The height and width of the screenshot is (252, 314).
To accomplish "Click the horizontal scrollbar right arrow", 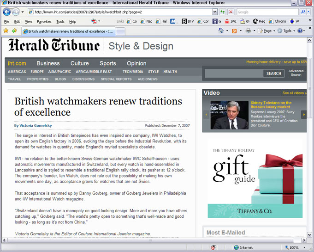I will click(304, 240).
